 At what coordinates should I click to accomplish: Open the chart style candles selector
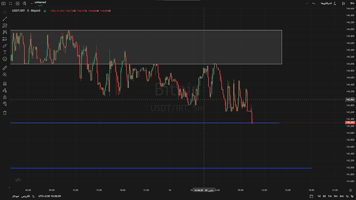(343, 4)
